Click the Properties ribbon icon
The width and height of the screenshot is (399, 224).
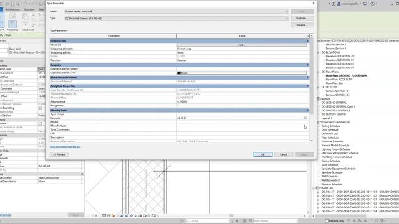12,24
